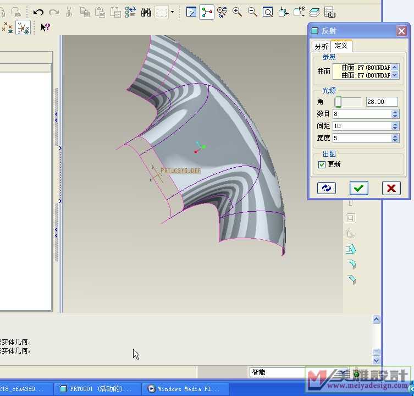Select the 定义 tab
The width and height of the screenshot is (414, 396).
click(x=341, y=46)
